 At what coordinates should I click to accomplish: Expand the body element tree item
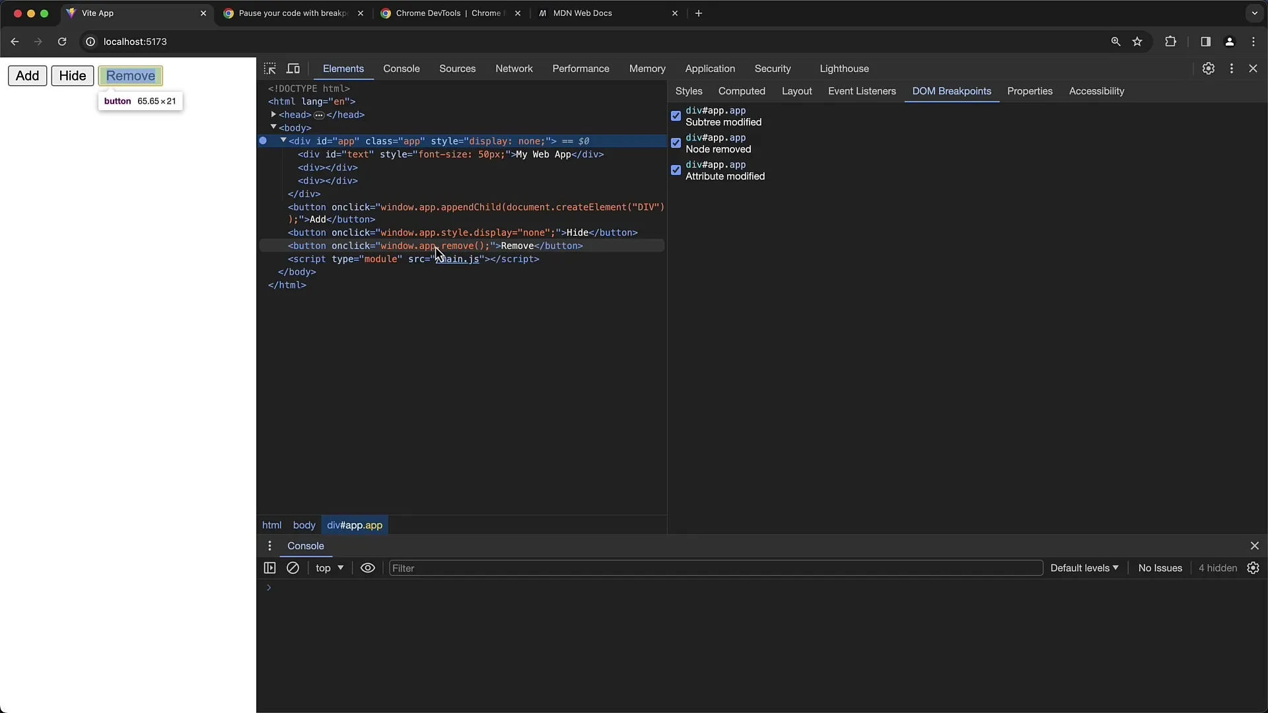point(273,128)
